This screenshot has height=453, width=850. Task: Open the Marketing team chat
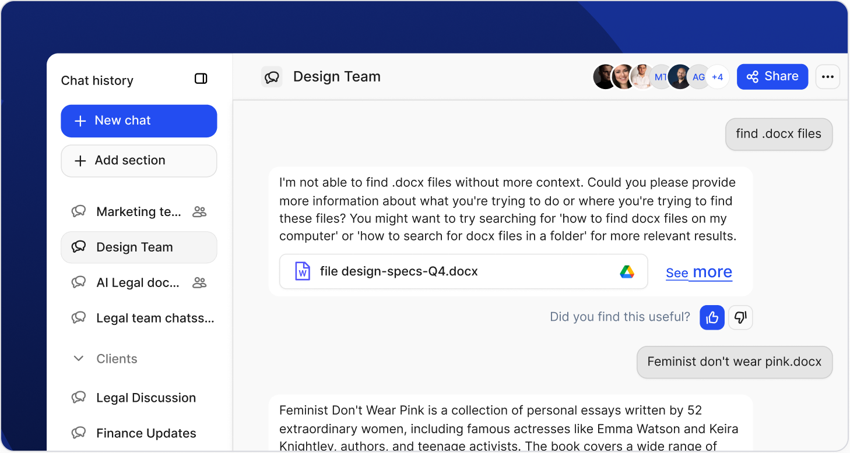(x=138, y=212)
